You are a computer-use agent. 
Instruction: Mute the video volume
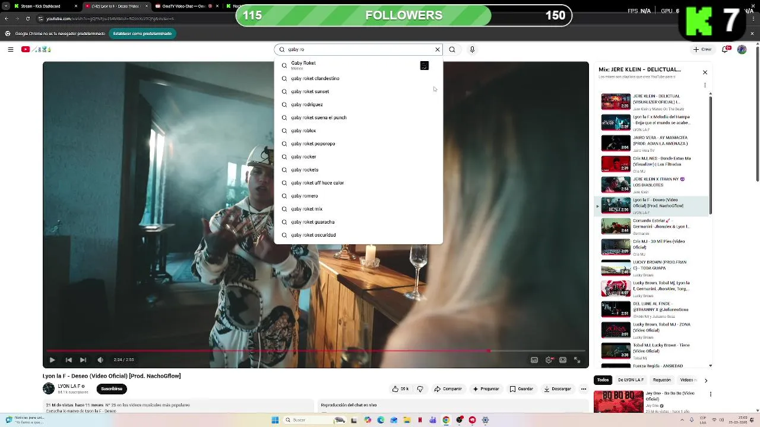click(100, 359)
